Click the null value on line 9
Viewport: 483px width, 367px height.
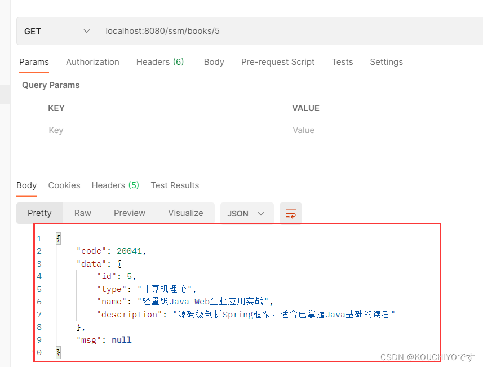coord(121,340)
